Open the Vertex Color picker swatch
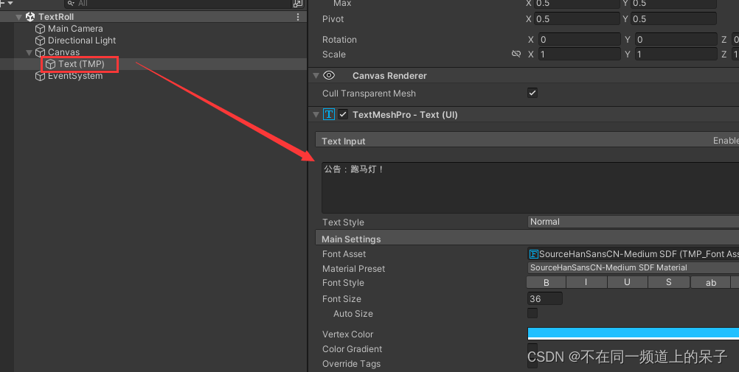Viewport: 739px width, 372px height. coord(633,334)
